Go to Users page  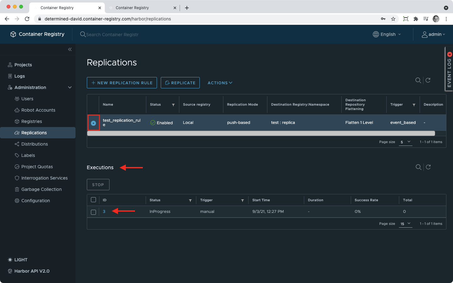[x=27, y=99]
